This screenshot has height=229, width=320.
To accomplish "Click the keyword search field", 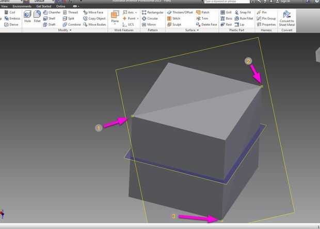I will click(x=227, y=2).
